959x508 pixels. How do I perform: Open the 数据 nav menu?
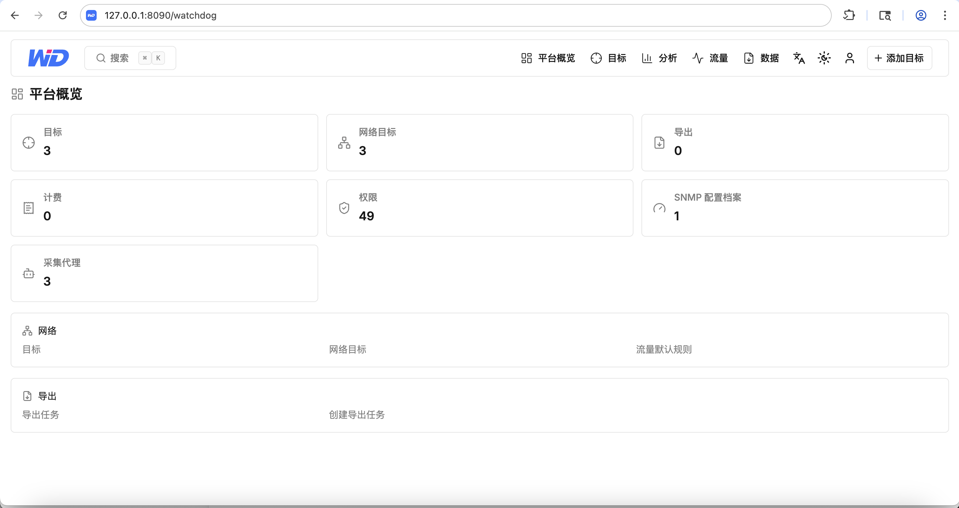pos(761,58)
